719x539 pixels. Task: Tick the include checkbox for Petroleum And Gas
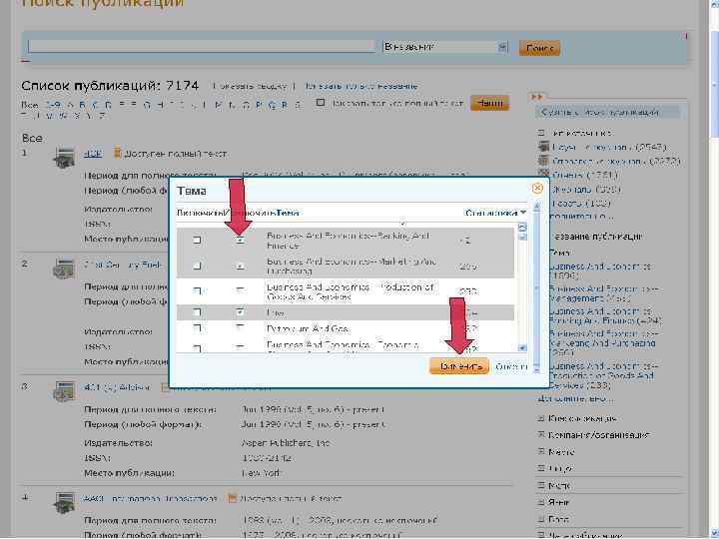197,328
